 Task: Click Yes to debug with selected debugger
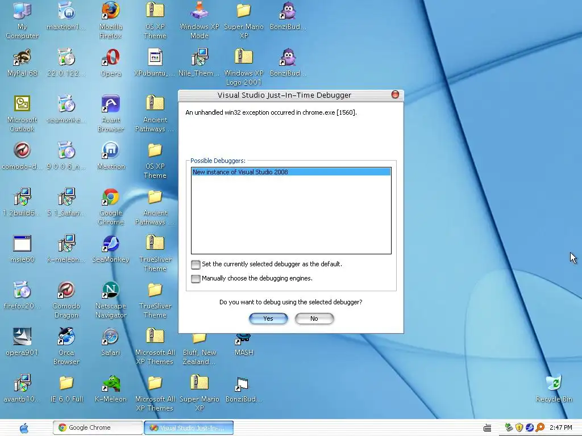(268, 318)
